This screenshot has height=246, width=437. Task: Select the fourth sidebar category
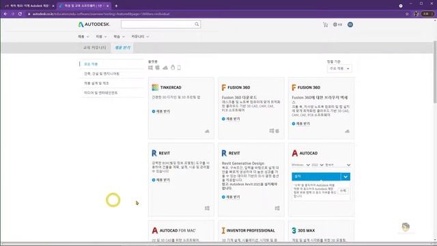click(x=100, y=93)
